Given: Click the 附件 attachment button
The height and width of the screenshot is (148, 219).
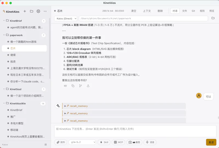Looking at the screenshot, I should (60, 142).
